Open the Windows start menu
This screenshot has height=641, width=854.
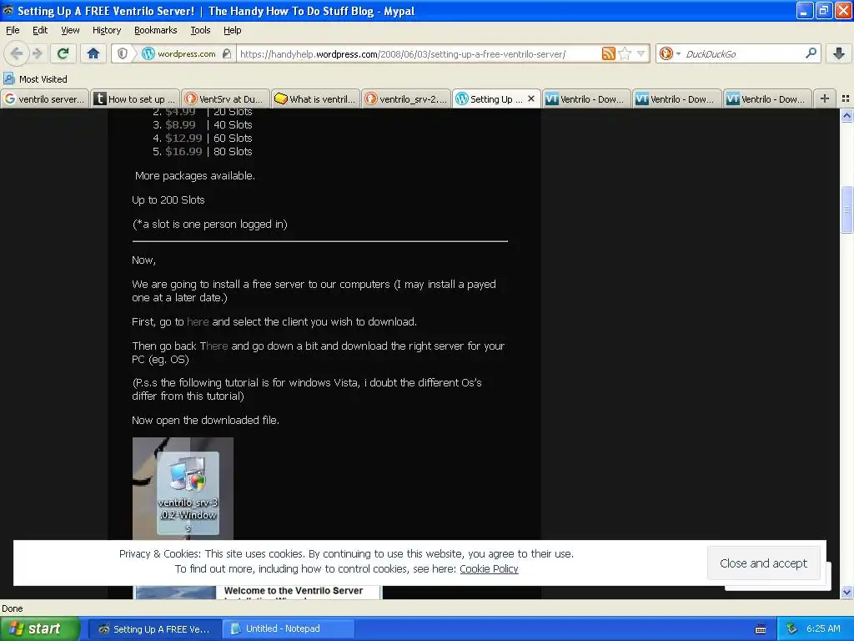(39, 628)
